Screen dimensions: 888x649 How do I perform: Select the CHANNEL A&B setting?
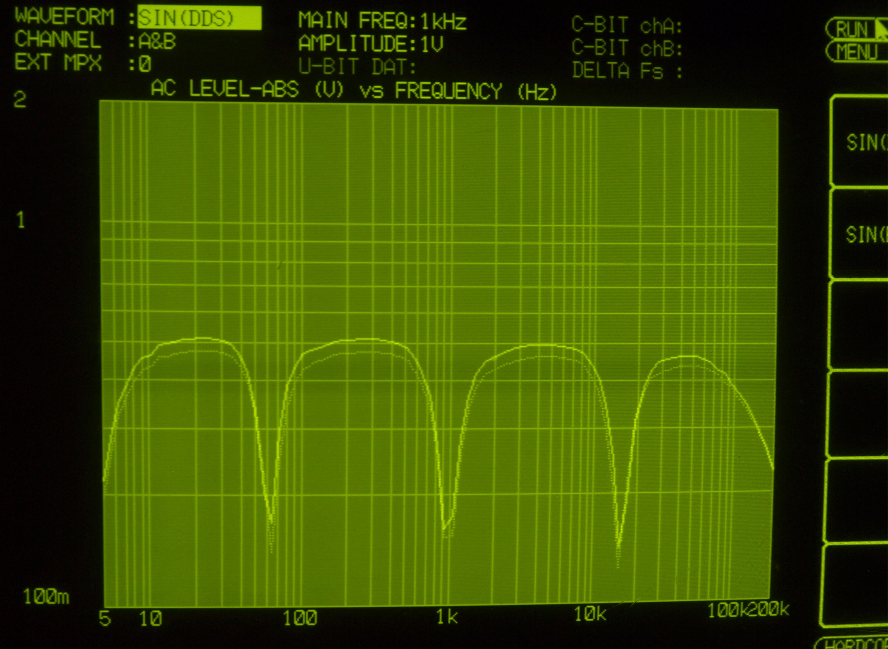(157, 42)
